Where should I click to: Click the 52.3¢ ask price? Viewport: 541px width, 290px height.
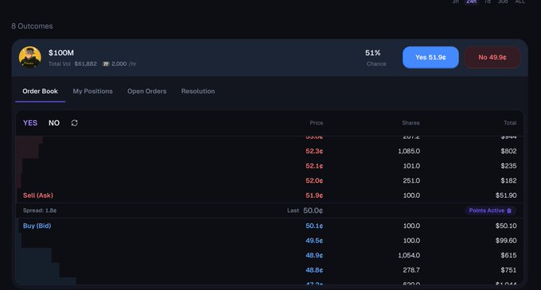pos(314,151)
